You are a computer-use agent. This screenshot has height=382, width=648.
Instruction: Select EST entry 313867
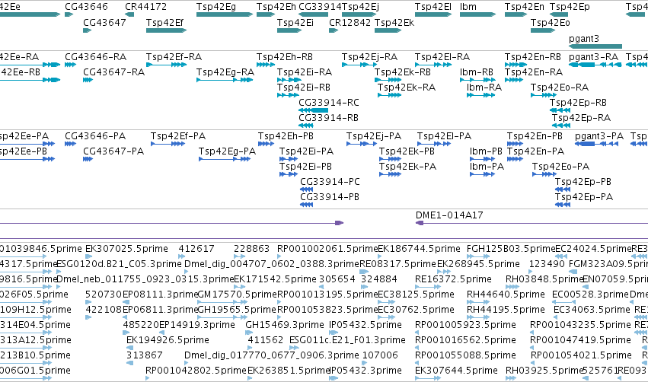tap(129, 363)
